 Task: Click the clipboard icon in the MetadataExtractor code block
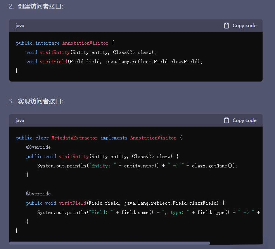point(226,120)
